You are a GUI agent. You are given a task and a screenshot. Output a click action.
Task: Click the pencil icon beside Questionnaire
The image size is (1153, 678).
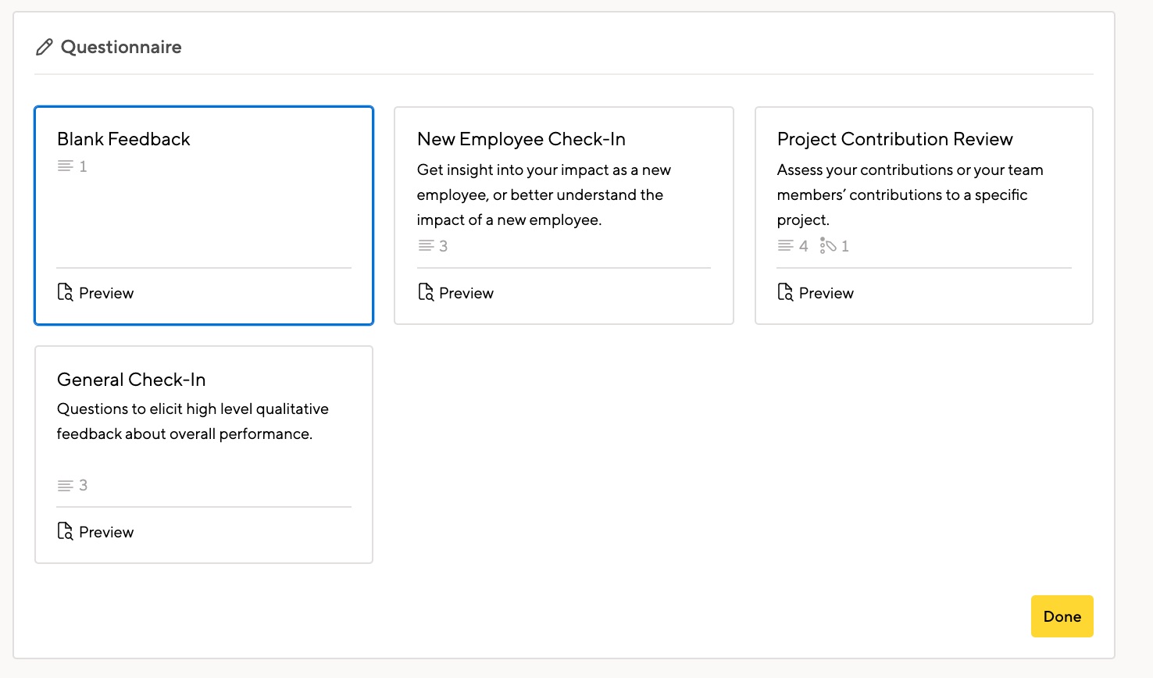(44, 47)
